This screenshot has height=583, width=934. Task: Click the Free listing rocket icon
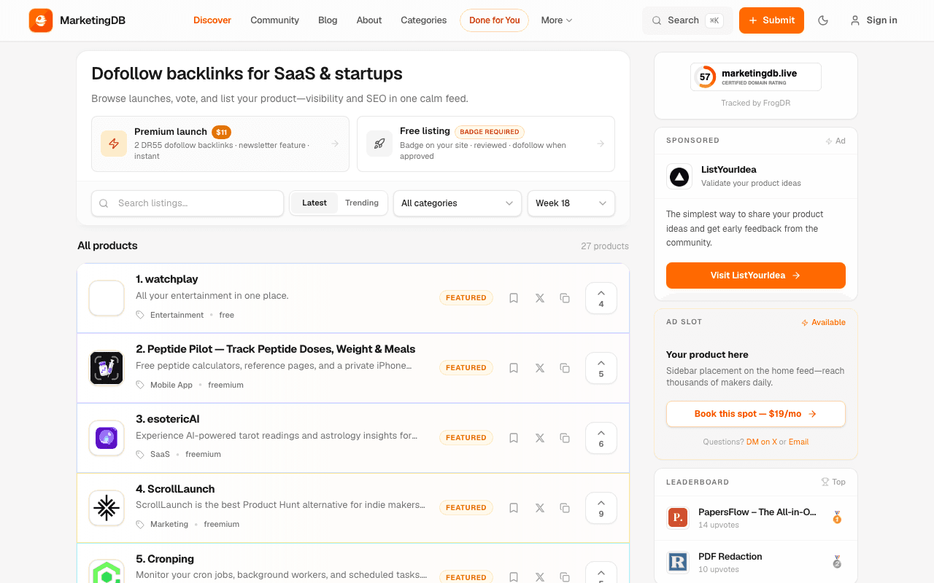(379, 144)
